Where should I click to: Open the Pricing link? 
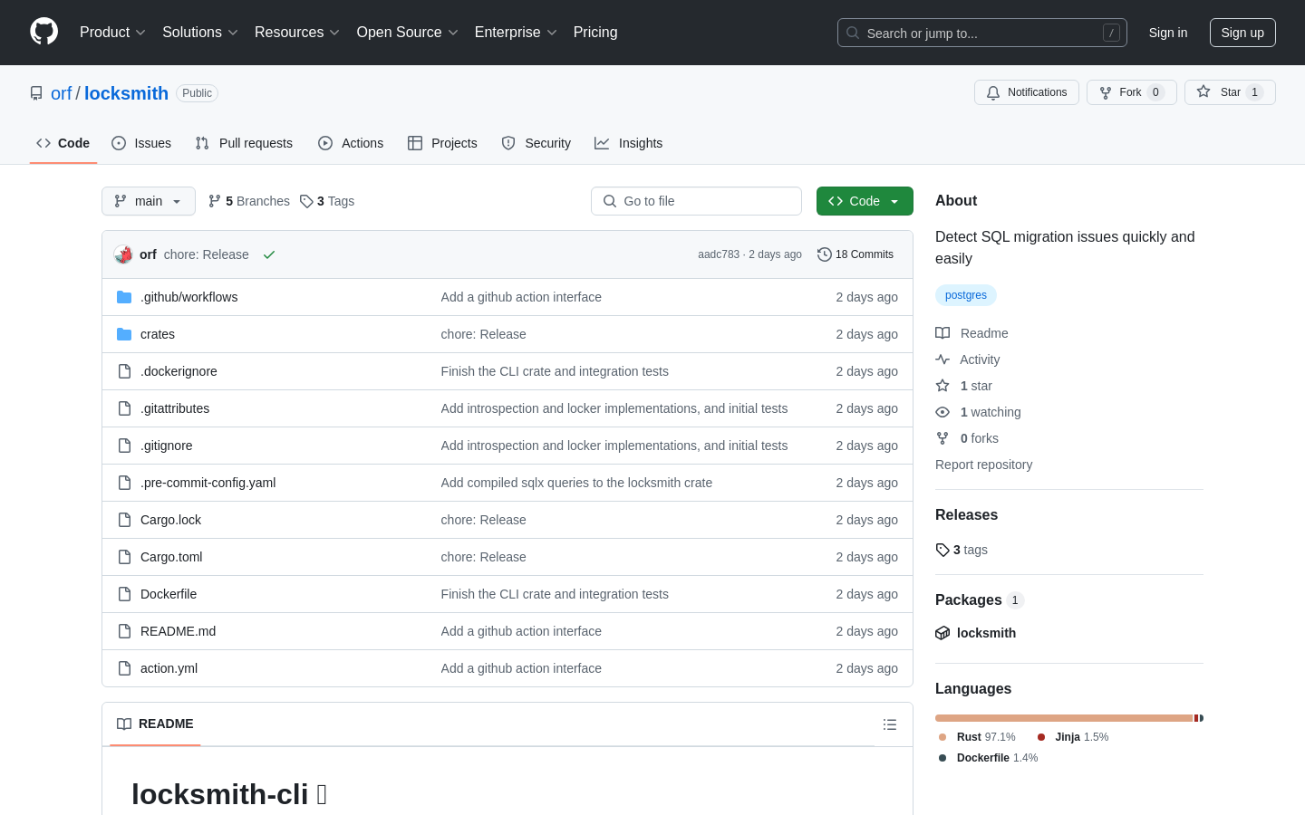coord(595,32)
